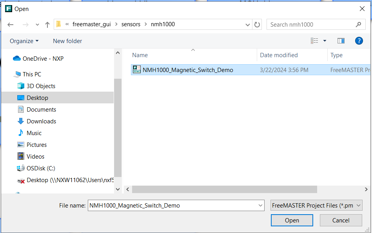Screen dimensions: 372x233
Task: Expand hidden breadcrumb folders chevron
Action: tap(67, 24)
